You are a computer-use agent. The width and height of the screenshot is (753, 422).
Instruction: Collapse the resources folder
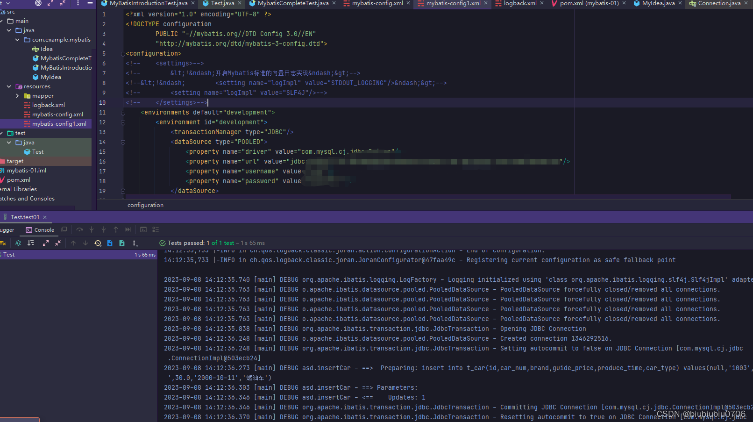(x=9, y=86)
